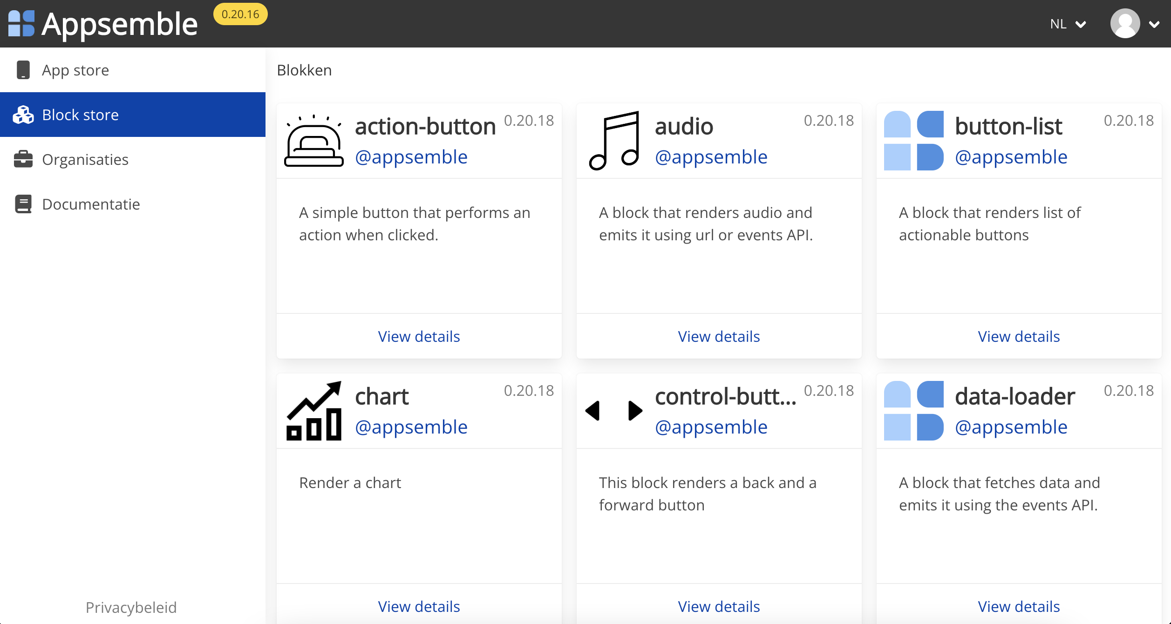Click the Appsemble title text

pyautogui.click(x=120, y=24)
